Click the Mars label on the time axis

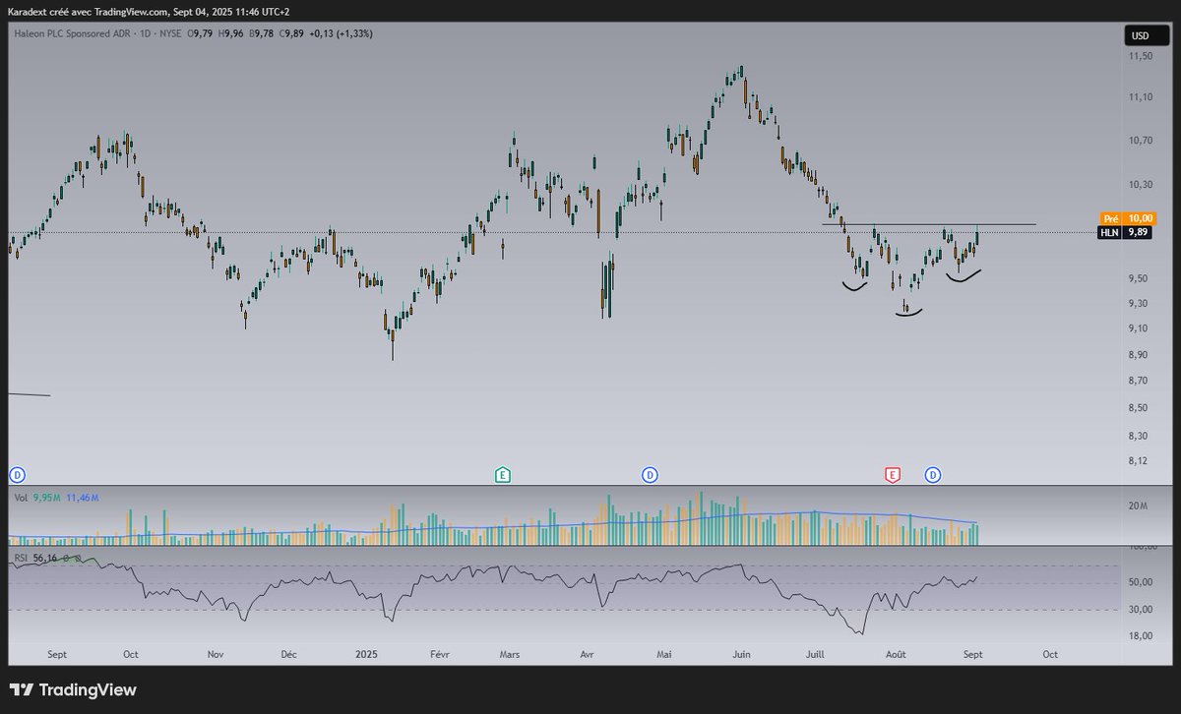(510, 654)
